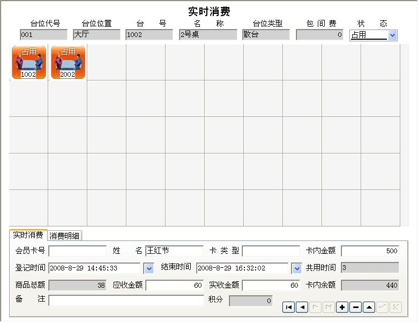Open the 结束时间 date dropdown arrow

[x=297, y=268]
